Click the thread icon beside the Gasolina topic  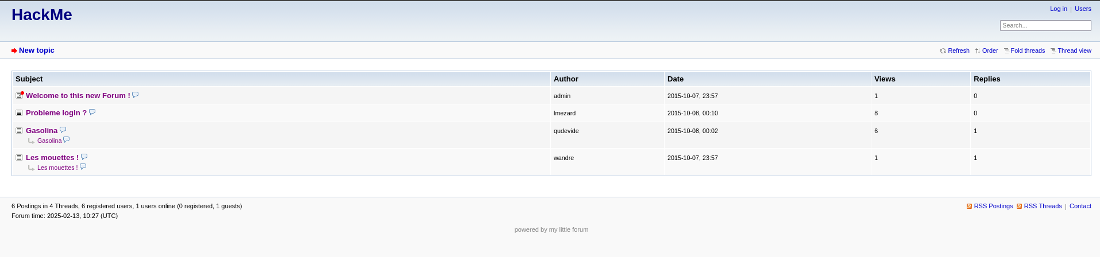pyautogui.click(x=19, y=131)
